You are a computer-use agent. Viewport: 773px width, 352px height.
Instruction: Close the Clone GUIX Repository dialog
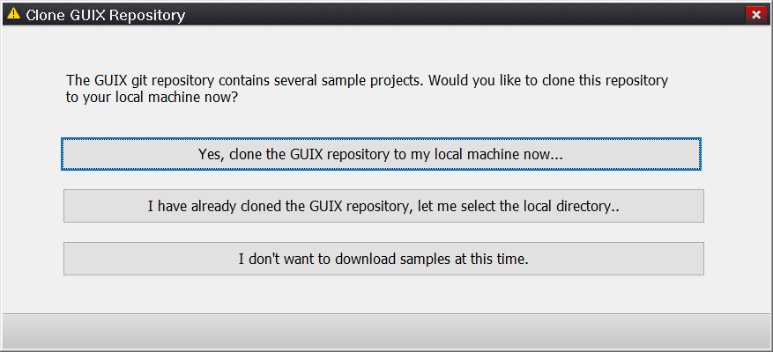pos(754,14)
